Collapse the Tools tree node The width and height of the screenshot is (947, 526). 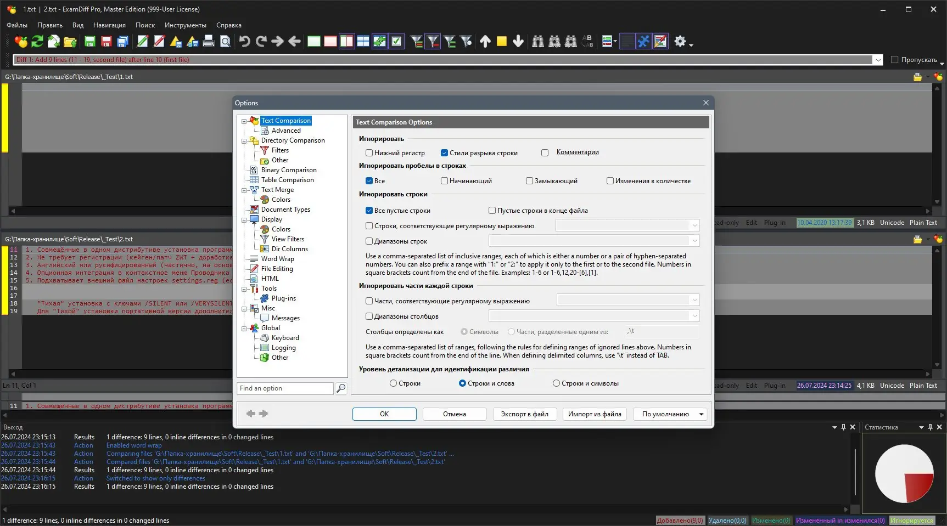tap(244, 289)
